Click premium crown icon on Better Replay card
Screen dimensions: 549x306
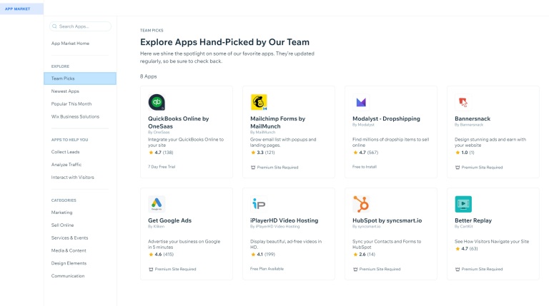click(457, 270)
